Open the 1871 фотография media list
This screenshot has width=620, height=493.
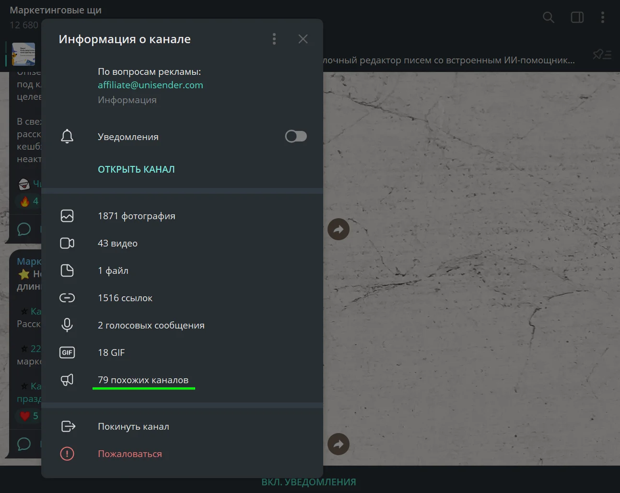pos(136,216)
